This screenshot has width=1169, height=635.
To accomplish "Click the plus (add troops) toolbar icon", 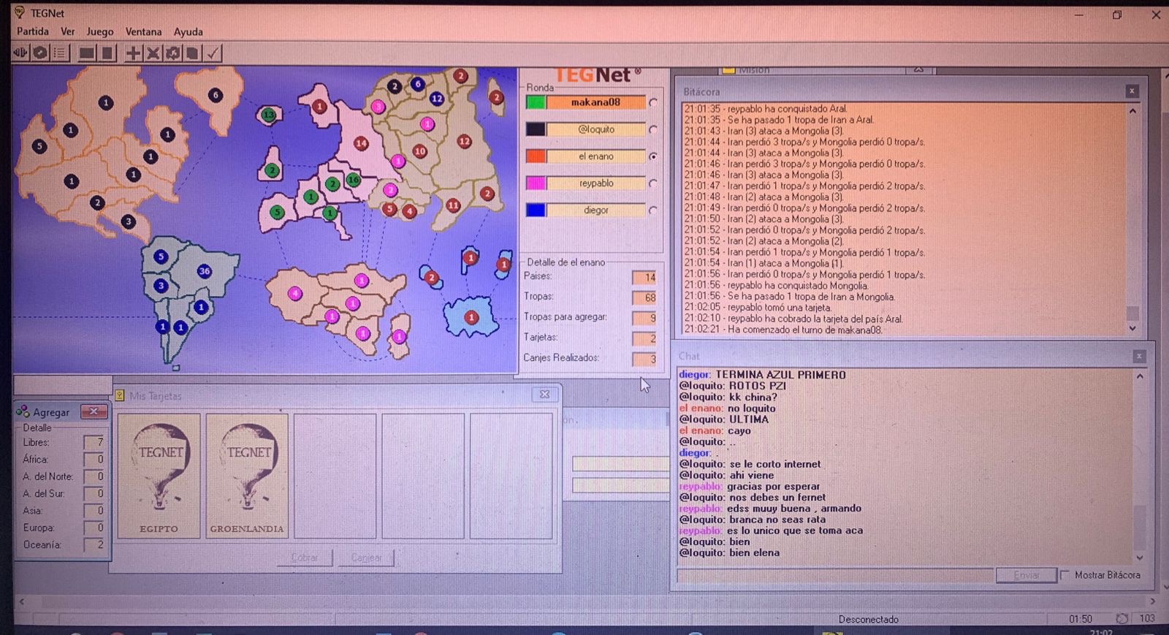I will point(133,53).
